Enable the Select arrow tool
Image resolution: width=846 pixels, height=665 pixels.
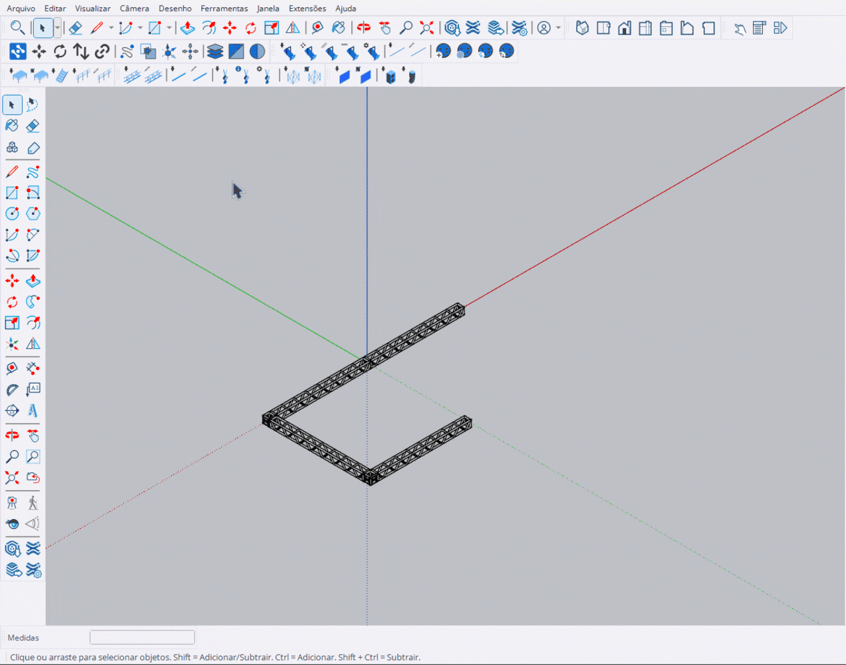tap(12, 105)
